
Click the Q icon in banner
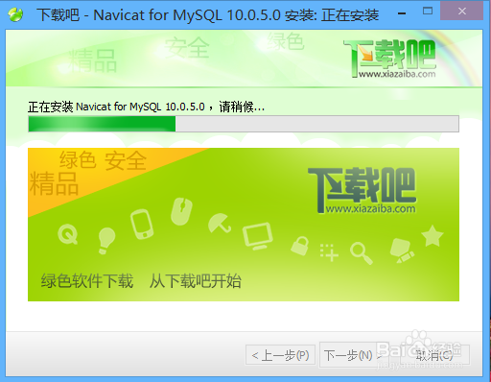click(x=68, y=234)
